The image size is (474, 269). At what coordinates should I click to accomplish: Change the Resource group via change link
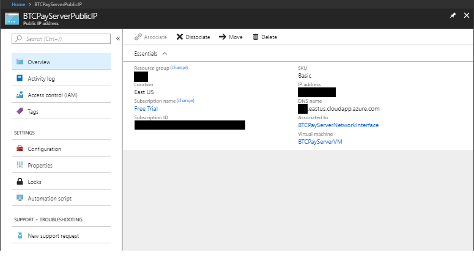(179, 68)
